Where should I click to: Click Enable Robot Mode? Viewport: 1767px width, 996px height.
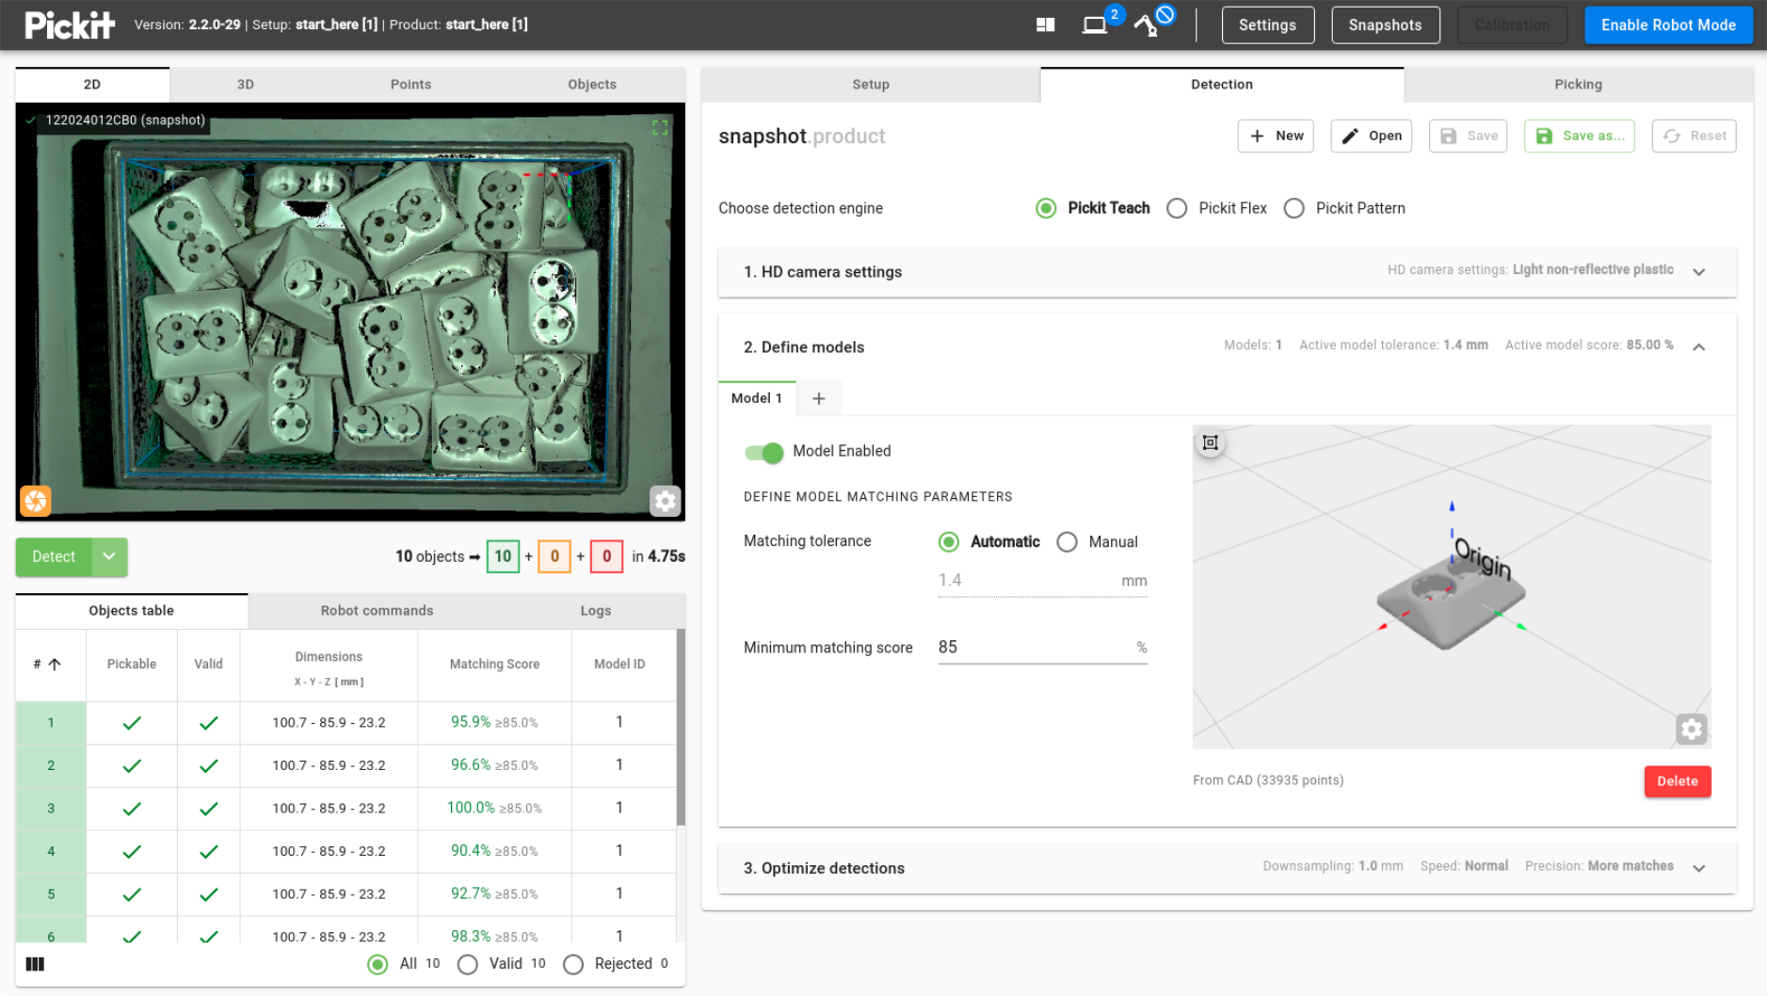click(x=1668, y=25)
